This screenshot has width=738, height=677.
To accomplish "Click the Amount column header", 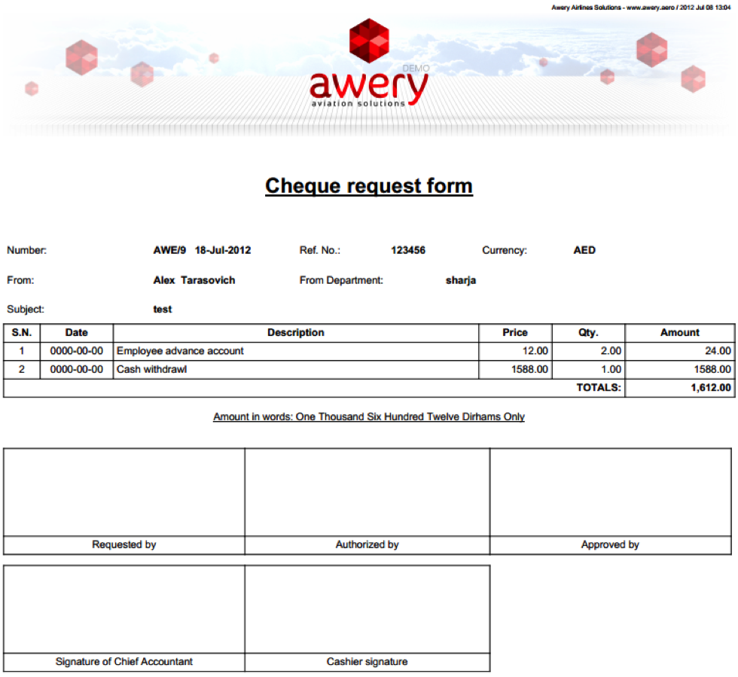I will pyautogui.click(x=679, y=332).
